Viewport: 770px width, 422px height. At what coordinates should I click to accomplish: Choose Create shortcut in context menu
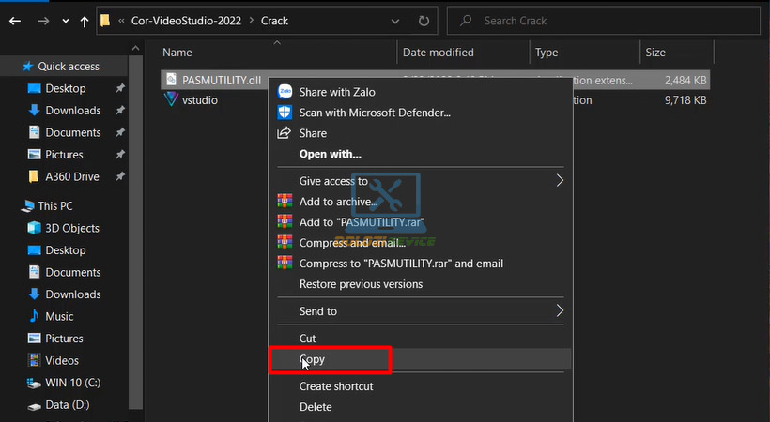(x=336, y=386)
